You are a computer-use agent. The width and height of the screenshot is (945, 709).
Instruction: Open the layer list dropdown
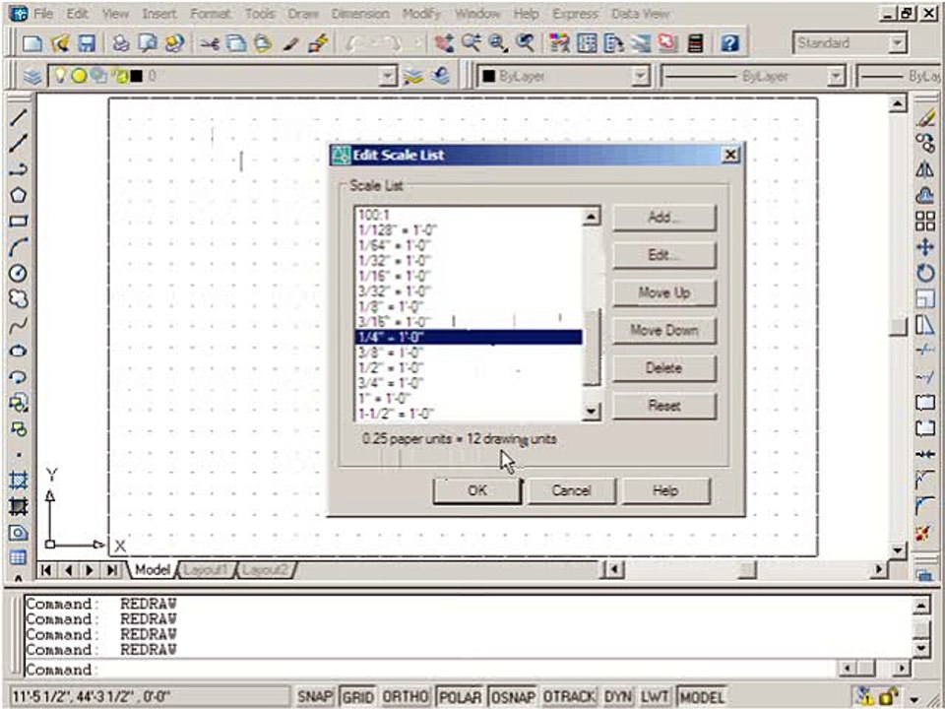pyautogui.click(x=389, y=77)
